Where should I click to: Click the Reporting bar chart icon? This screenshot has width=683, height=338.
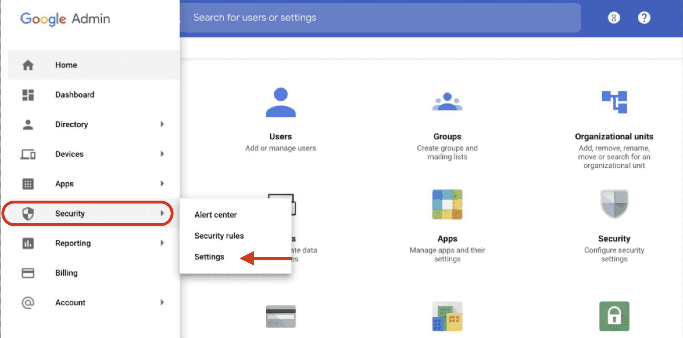point(28,243)
